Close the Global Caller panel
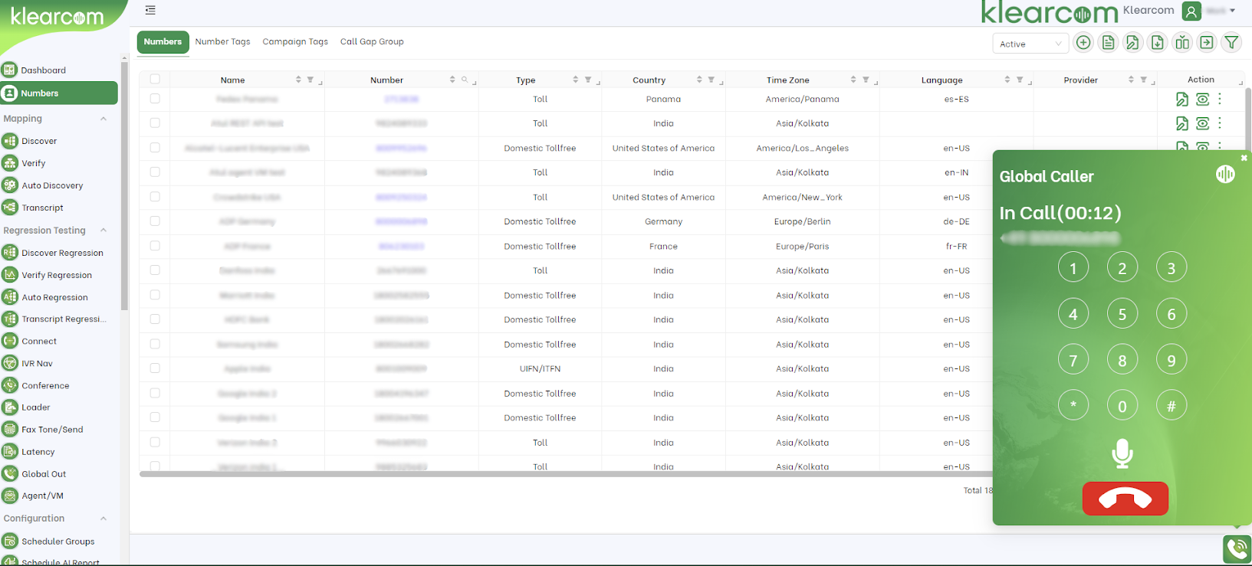1252x566 pixels. coord(1244,158)
